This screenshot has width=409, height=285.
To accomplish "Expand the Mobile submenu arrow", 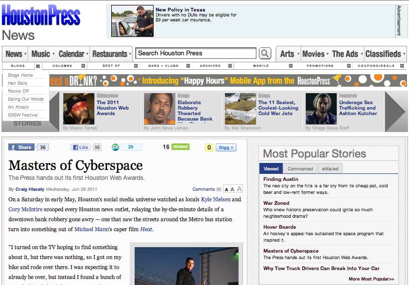I will tap(291, 66).
